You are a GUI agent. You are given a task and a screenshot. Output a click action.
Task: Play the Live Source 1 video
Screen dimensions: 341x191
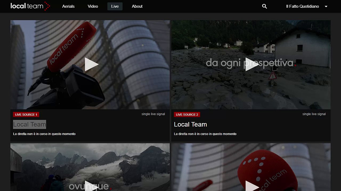click(x=92, y=64)
